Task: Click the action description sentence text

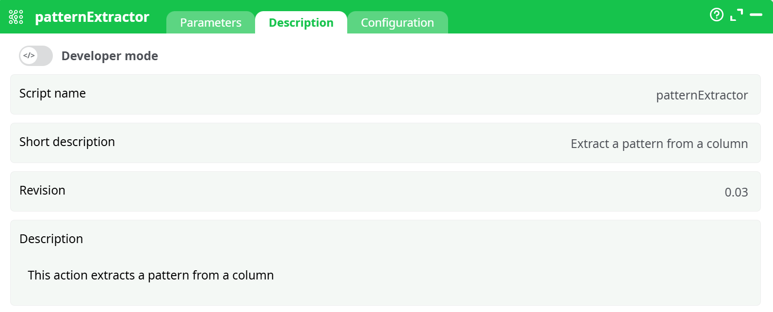Action: tap(151, 275)
